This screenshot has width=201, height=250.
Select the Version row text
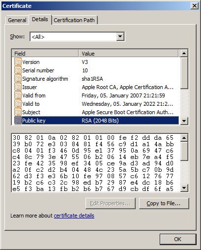[x=31, y=62]
